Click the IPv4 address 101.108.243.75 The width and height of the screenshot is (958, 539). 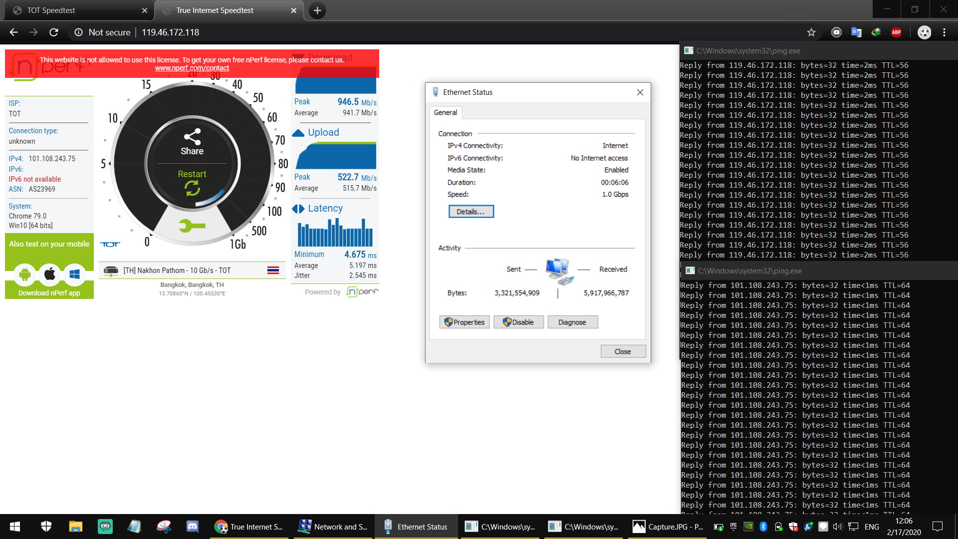pos(52,159)
